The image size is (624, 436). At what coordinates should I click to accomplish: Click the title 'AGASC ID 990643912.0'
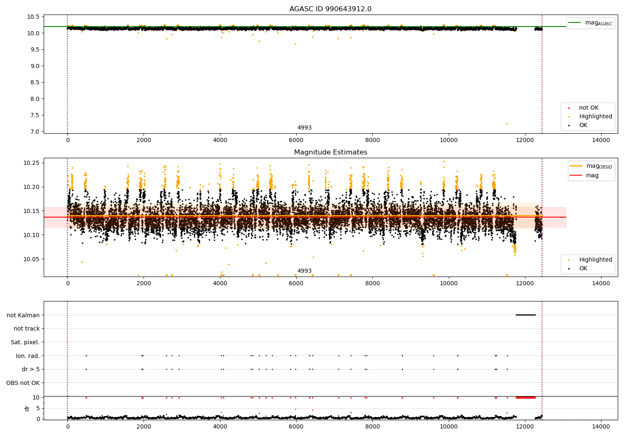click(x=331, y=9)
